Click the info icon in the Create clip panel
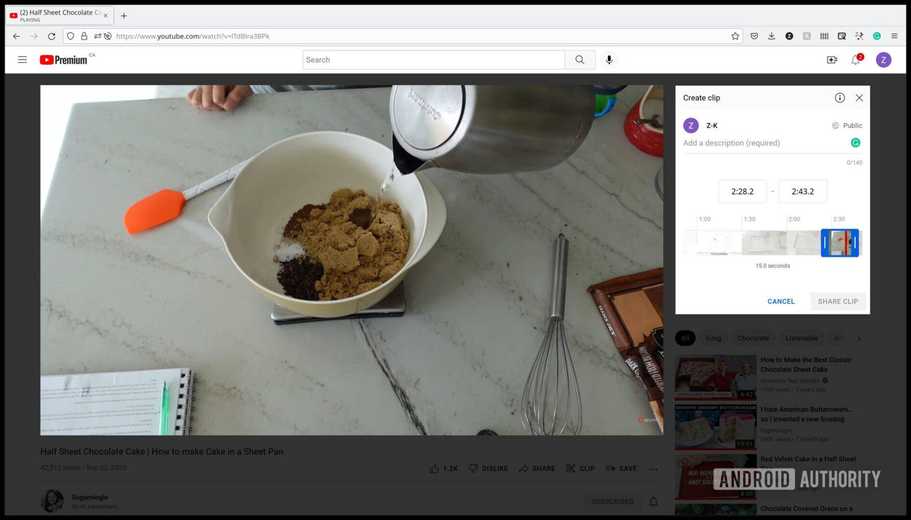911x520 pixels. [x=840, y=98]
